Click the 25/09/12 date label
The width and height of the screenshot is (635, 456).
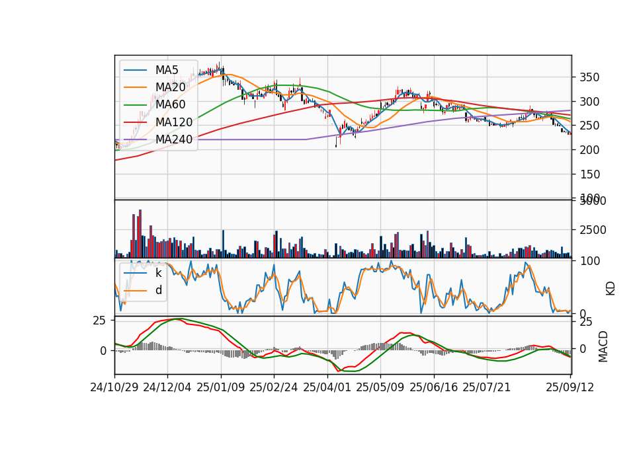point(570,387)
